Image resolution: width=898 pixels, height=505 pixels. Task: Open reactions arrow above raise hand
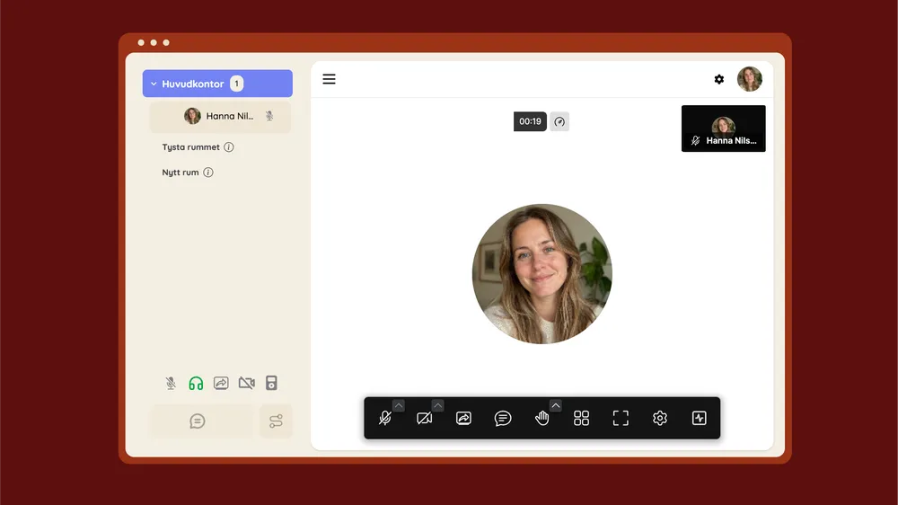point(556,405)
